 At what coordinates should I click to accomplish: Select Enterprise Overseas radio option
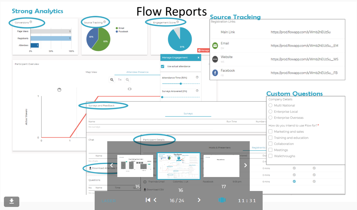tap(270, 118)
